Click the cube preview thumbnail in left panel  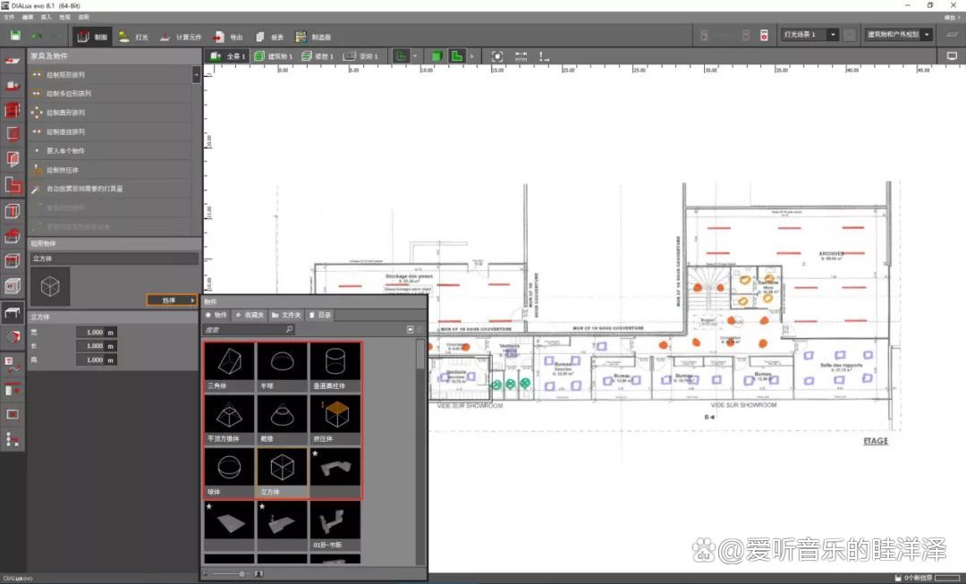tap(50, 286)
